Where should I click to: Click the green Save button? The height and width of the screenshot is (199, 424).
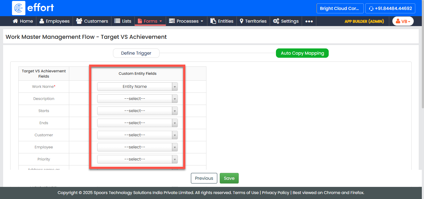[x=229, y=178]
